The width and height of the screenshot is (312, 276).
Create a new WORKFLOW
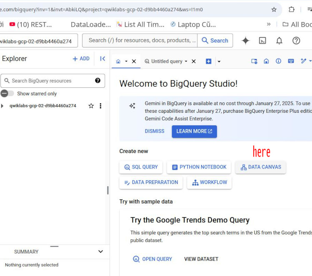point(210,182)
